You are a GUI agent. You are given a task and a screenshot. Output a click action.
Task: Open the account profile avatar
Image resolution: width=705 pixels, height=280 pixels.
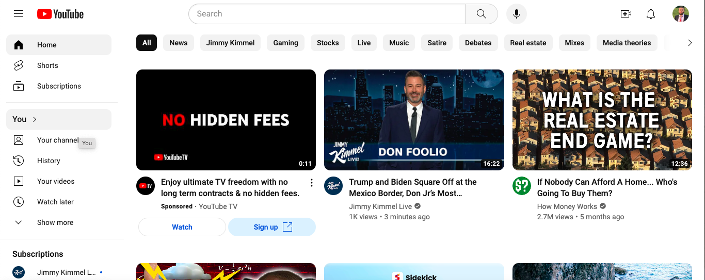pyautogui.click(x=681, y=14)
